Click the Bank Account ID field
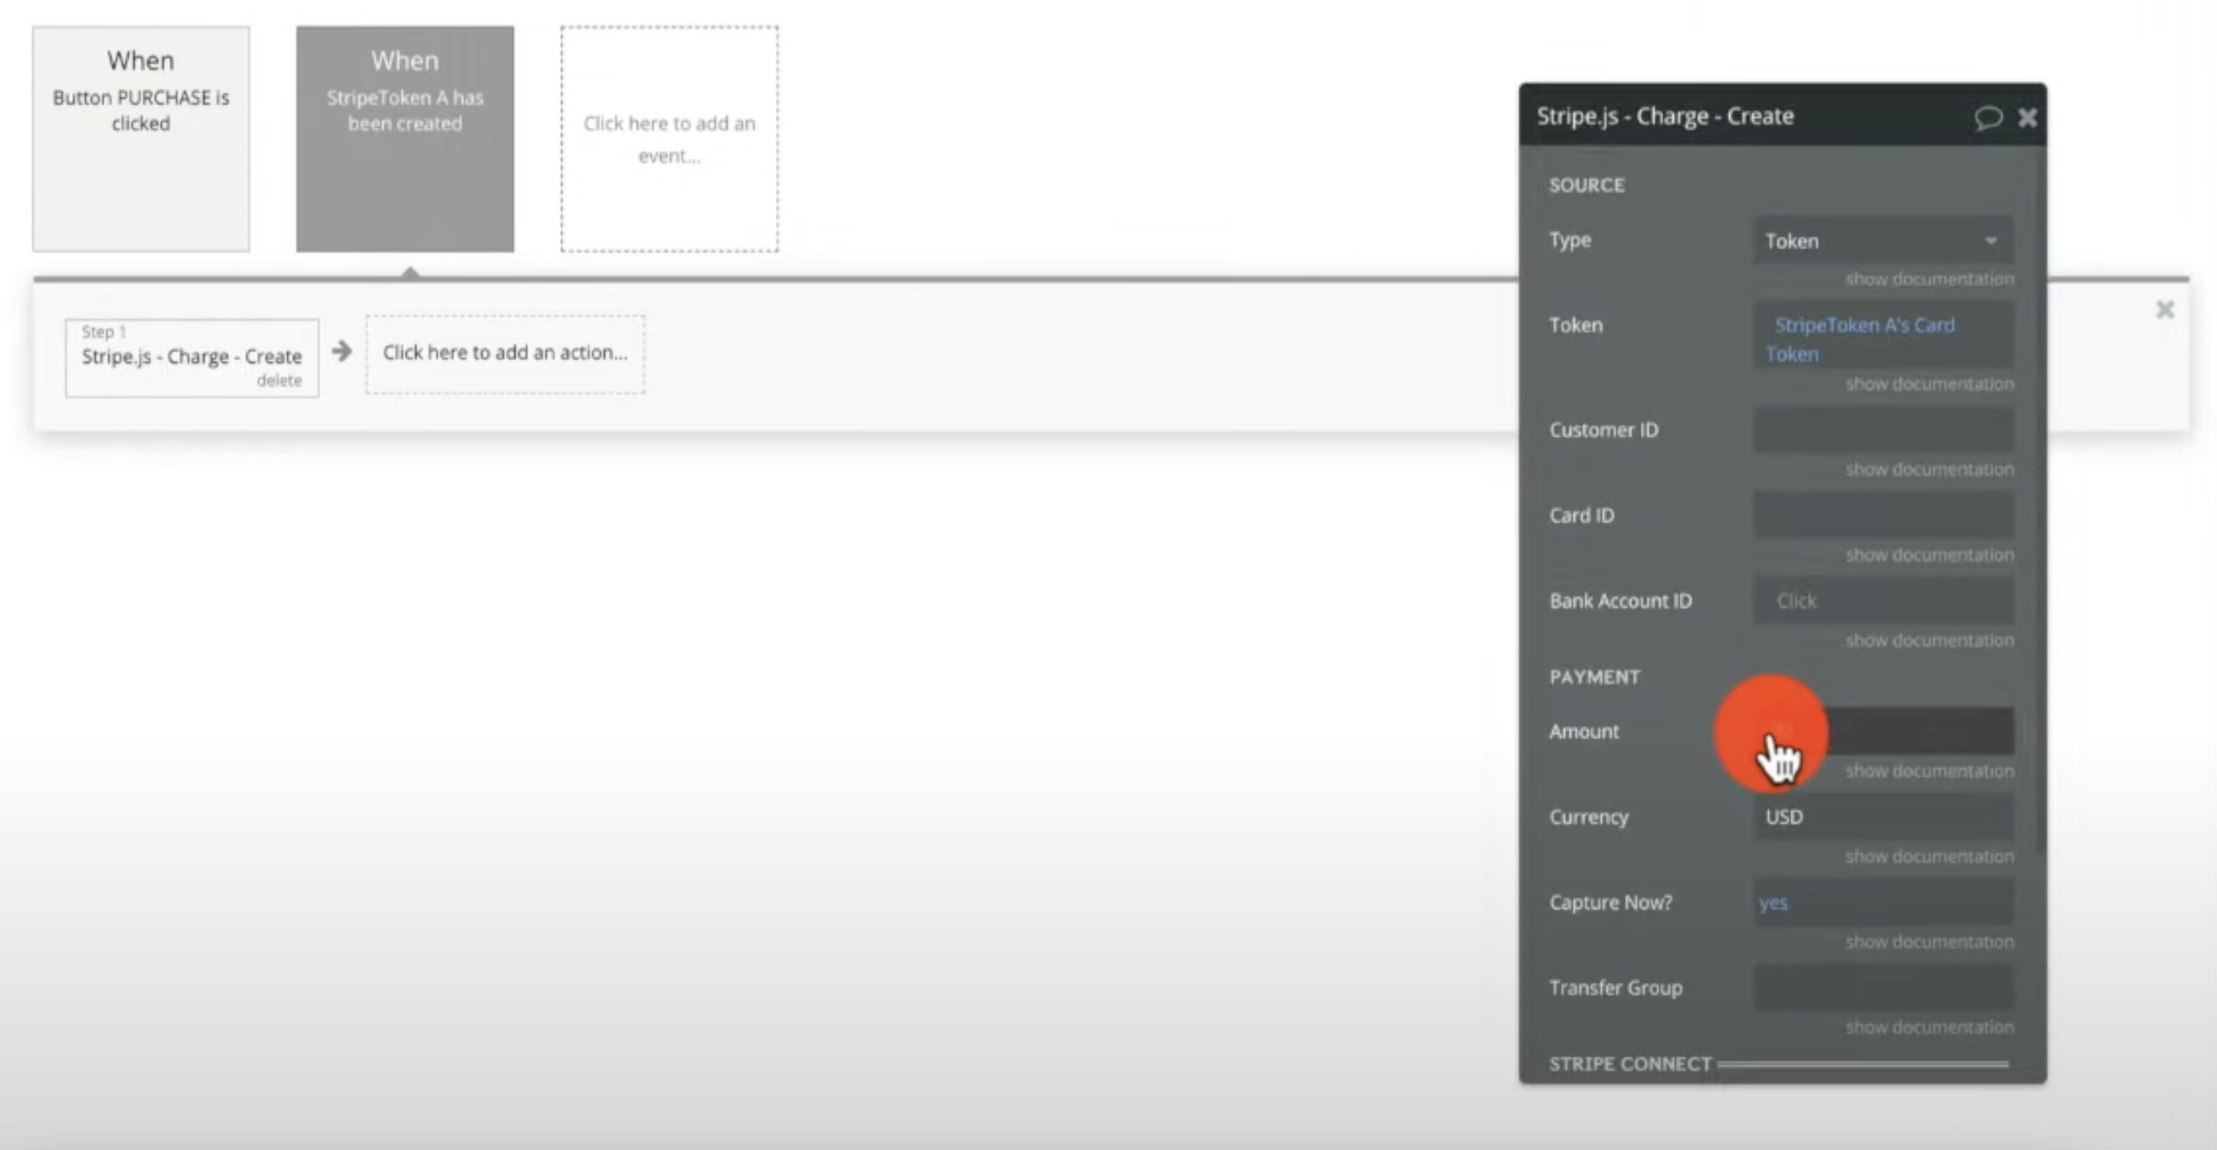Viewport: 2217px width, 1150px height. click(1882, 601)
